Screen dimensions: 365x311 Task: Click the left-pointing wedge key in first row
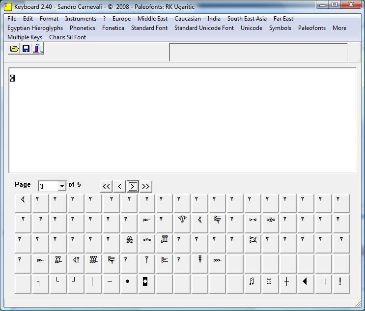coord(23,203)
